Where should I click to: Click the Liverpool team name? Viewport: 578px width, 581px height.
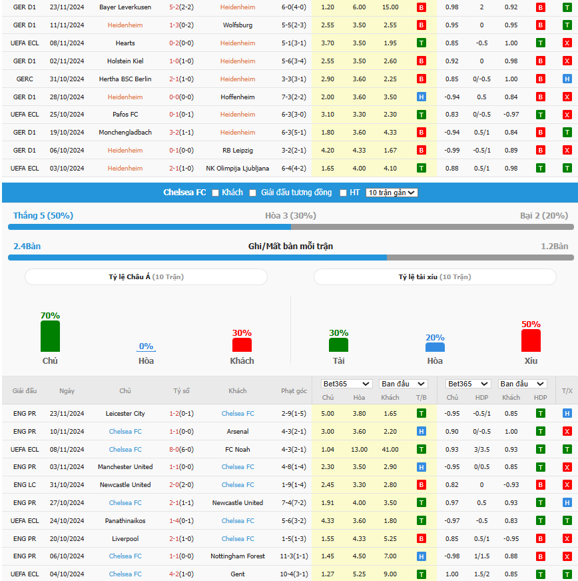[x=125, y=539]
